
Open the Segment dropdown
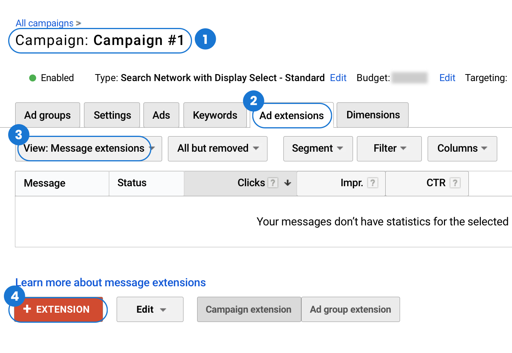pos(318,149)
